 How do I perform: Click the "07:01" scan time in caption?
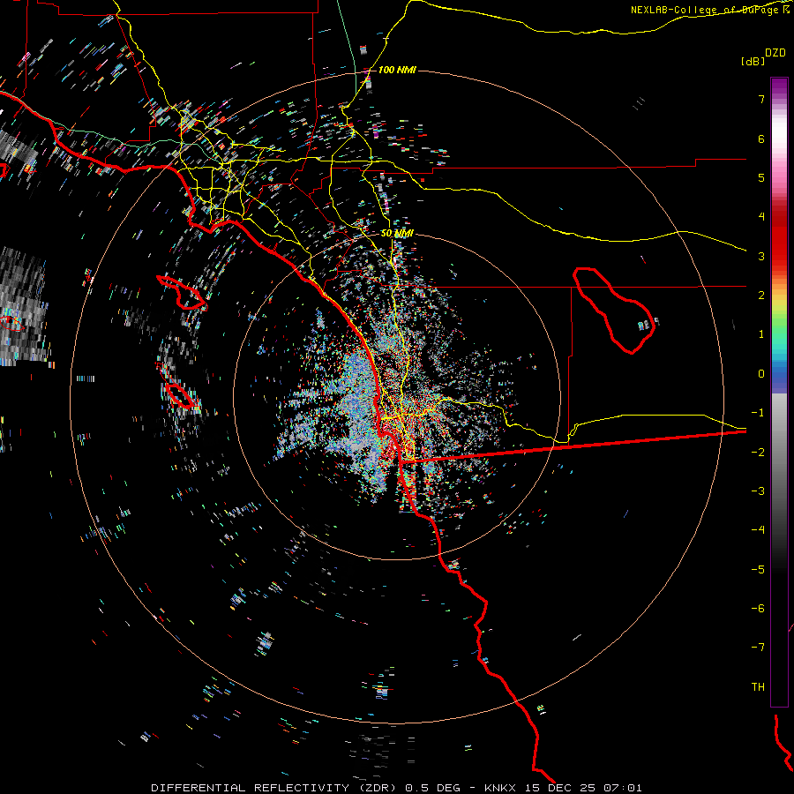pyautogui.click(x=623, y=788)
